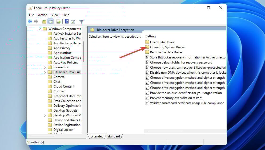Select 'Prevent memory overwrite on restart' setting text

point(176,98)
